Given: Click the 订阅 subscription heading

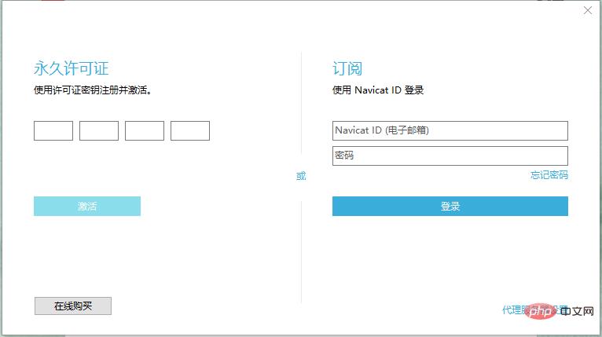Looking at the screenshot, I should coord(347,68).
